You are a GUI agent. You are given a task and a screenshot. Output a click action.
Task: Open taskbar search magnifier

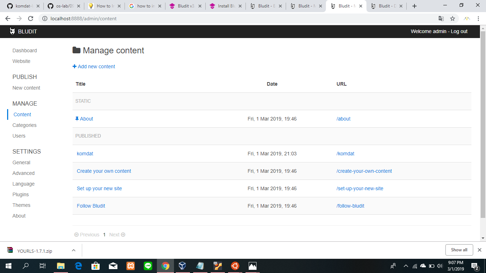coord(26,266)
